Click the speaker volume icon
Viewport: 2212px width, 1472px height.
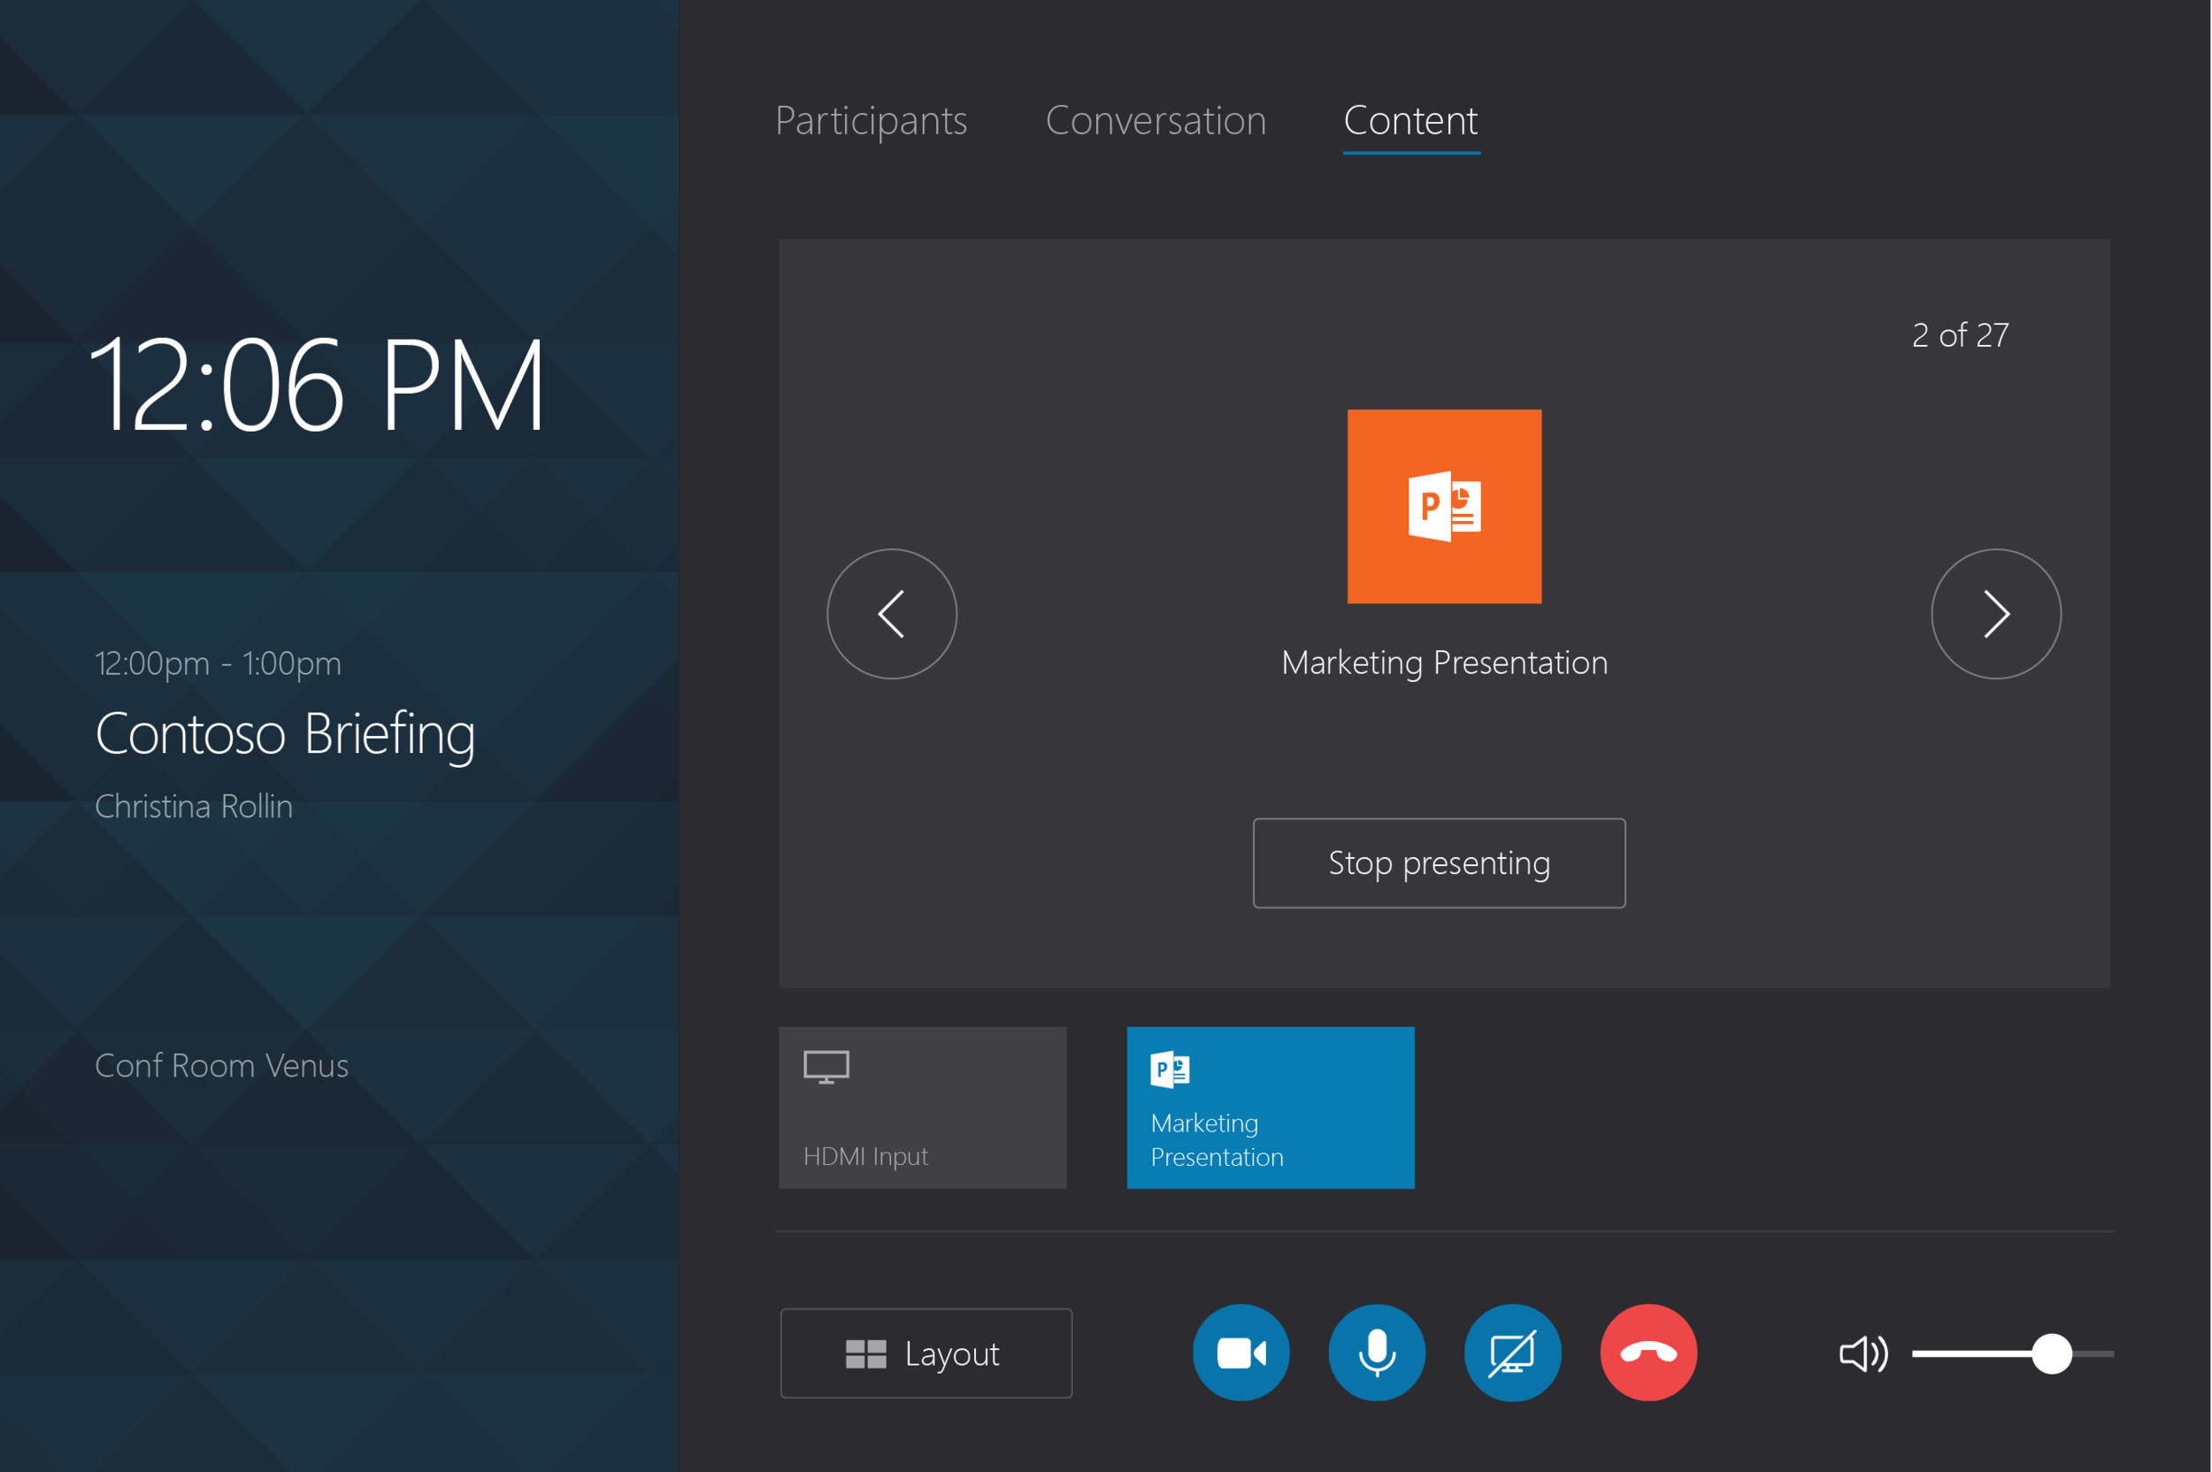(1863, 1353)
